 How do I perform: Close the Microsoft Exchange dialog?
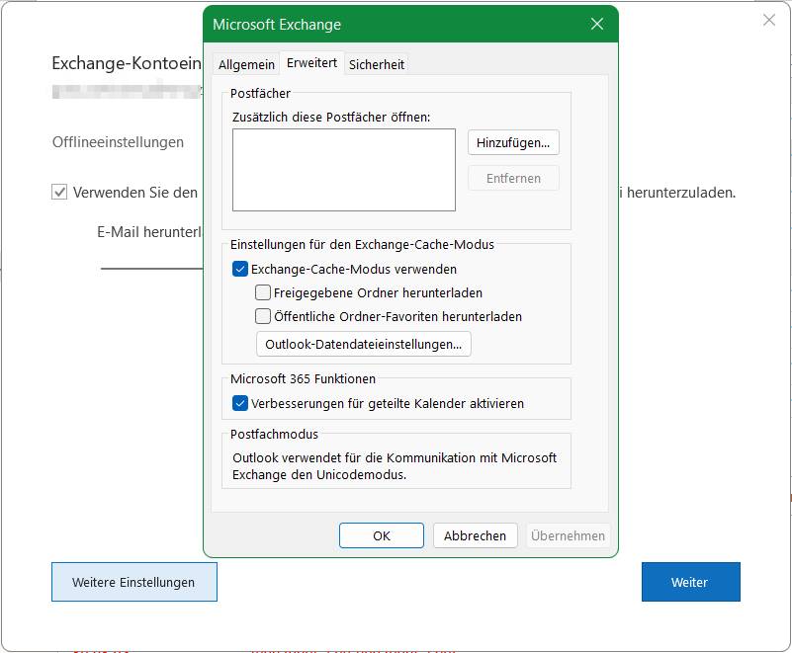point(597,24)
